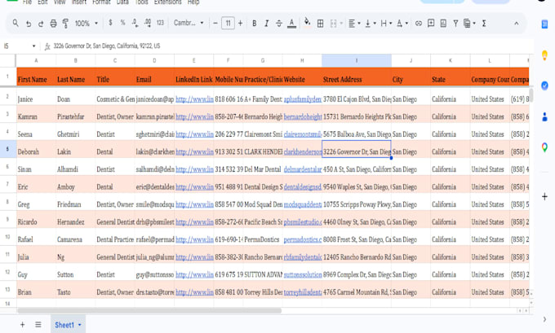Increase font size with plus button
The width and height of the screenshot is (555, 333).
240,24
